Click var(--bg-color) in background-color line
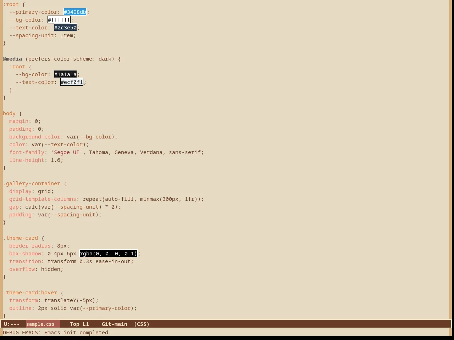This screenshot has width=454, height=340. [90, 137]
